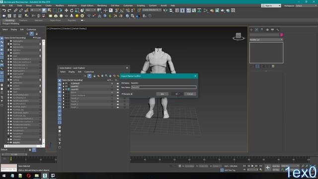
Task: Open the reference coordinate system View dropdown
Action: 90,10
